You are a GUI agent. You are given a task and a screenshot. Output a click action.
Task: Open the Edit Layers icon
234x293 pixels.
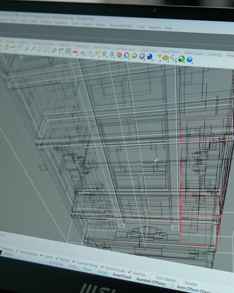[119, 55]
